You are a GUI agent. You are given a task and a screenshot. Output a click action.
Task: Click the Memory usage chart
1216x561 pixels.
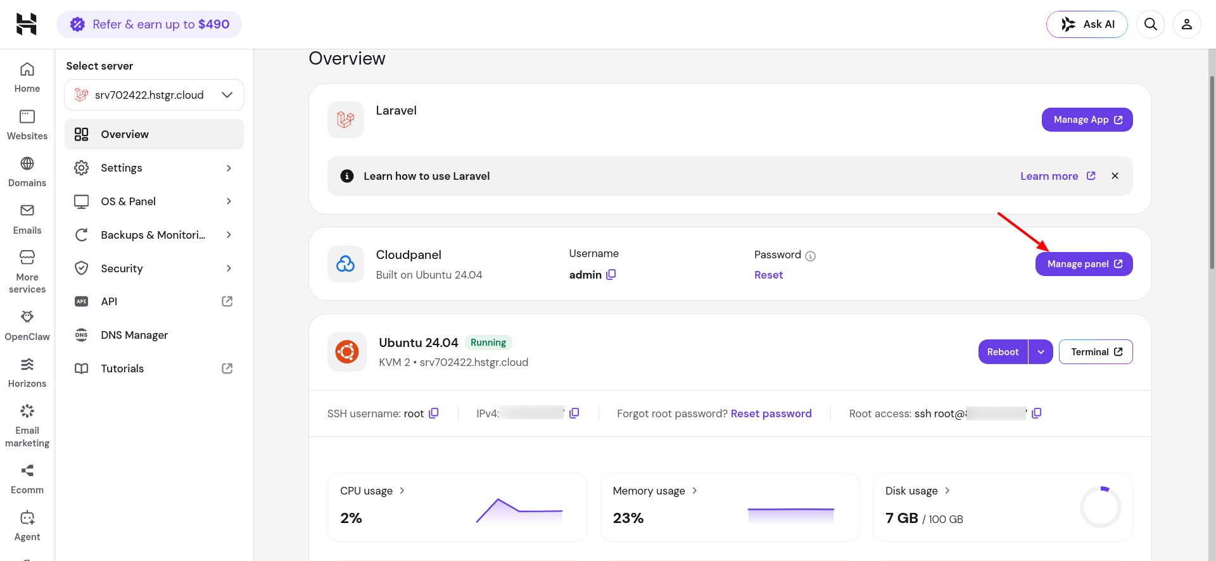(x=791, y=515)
